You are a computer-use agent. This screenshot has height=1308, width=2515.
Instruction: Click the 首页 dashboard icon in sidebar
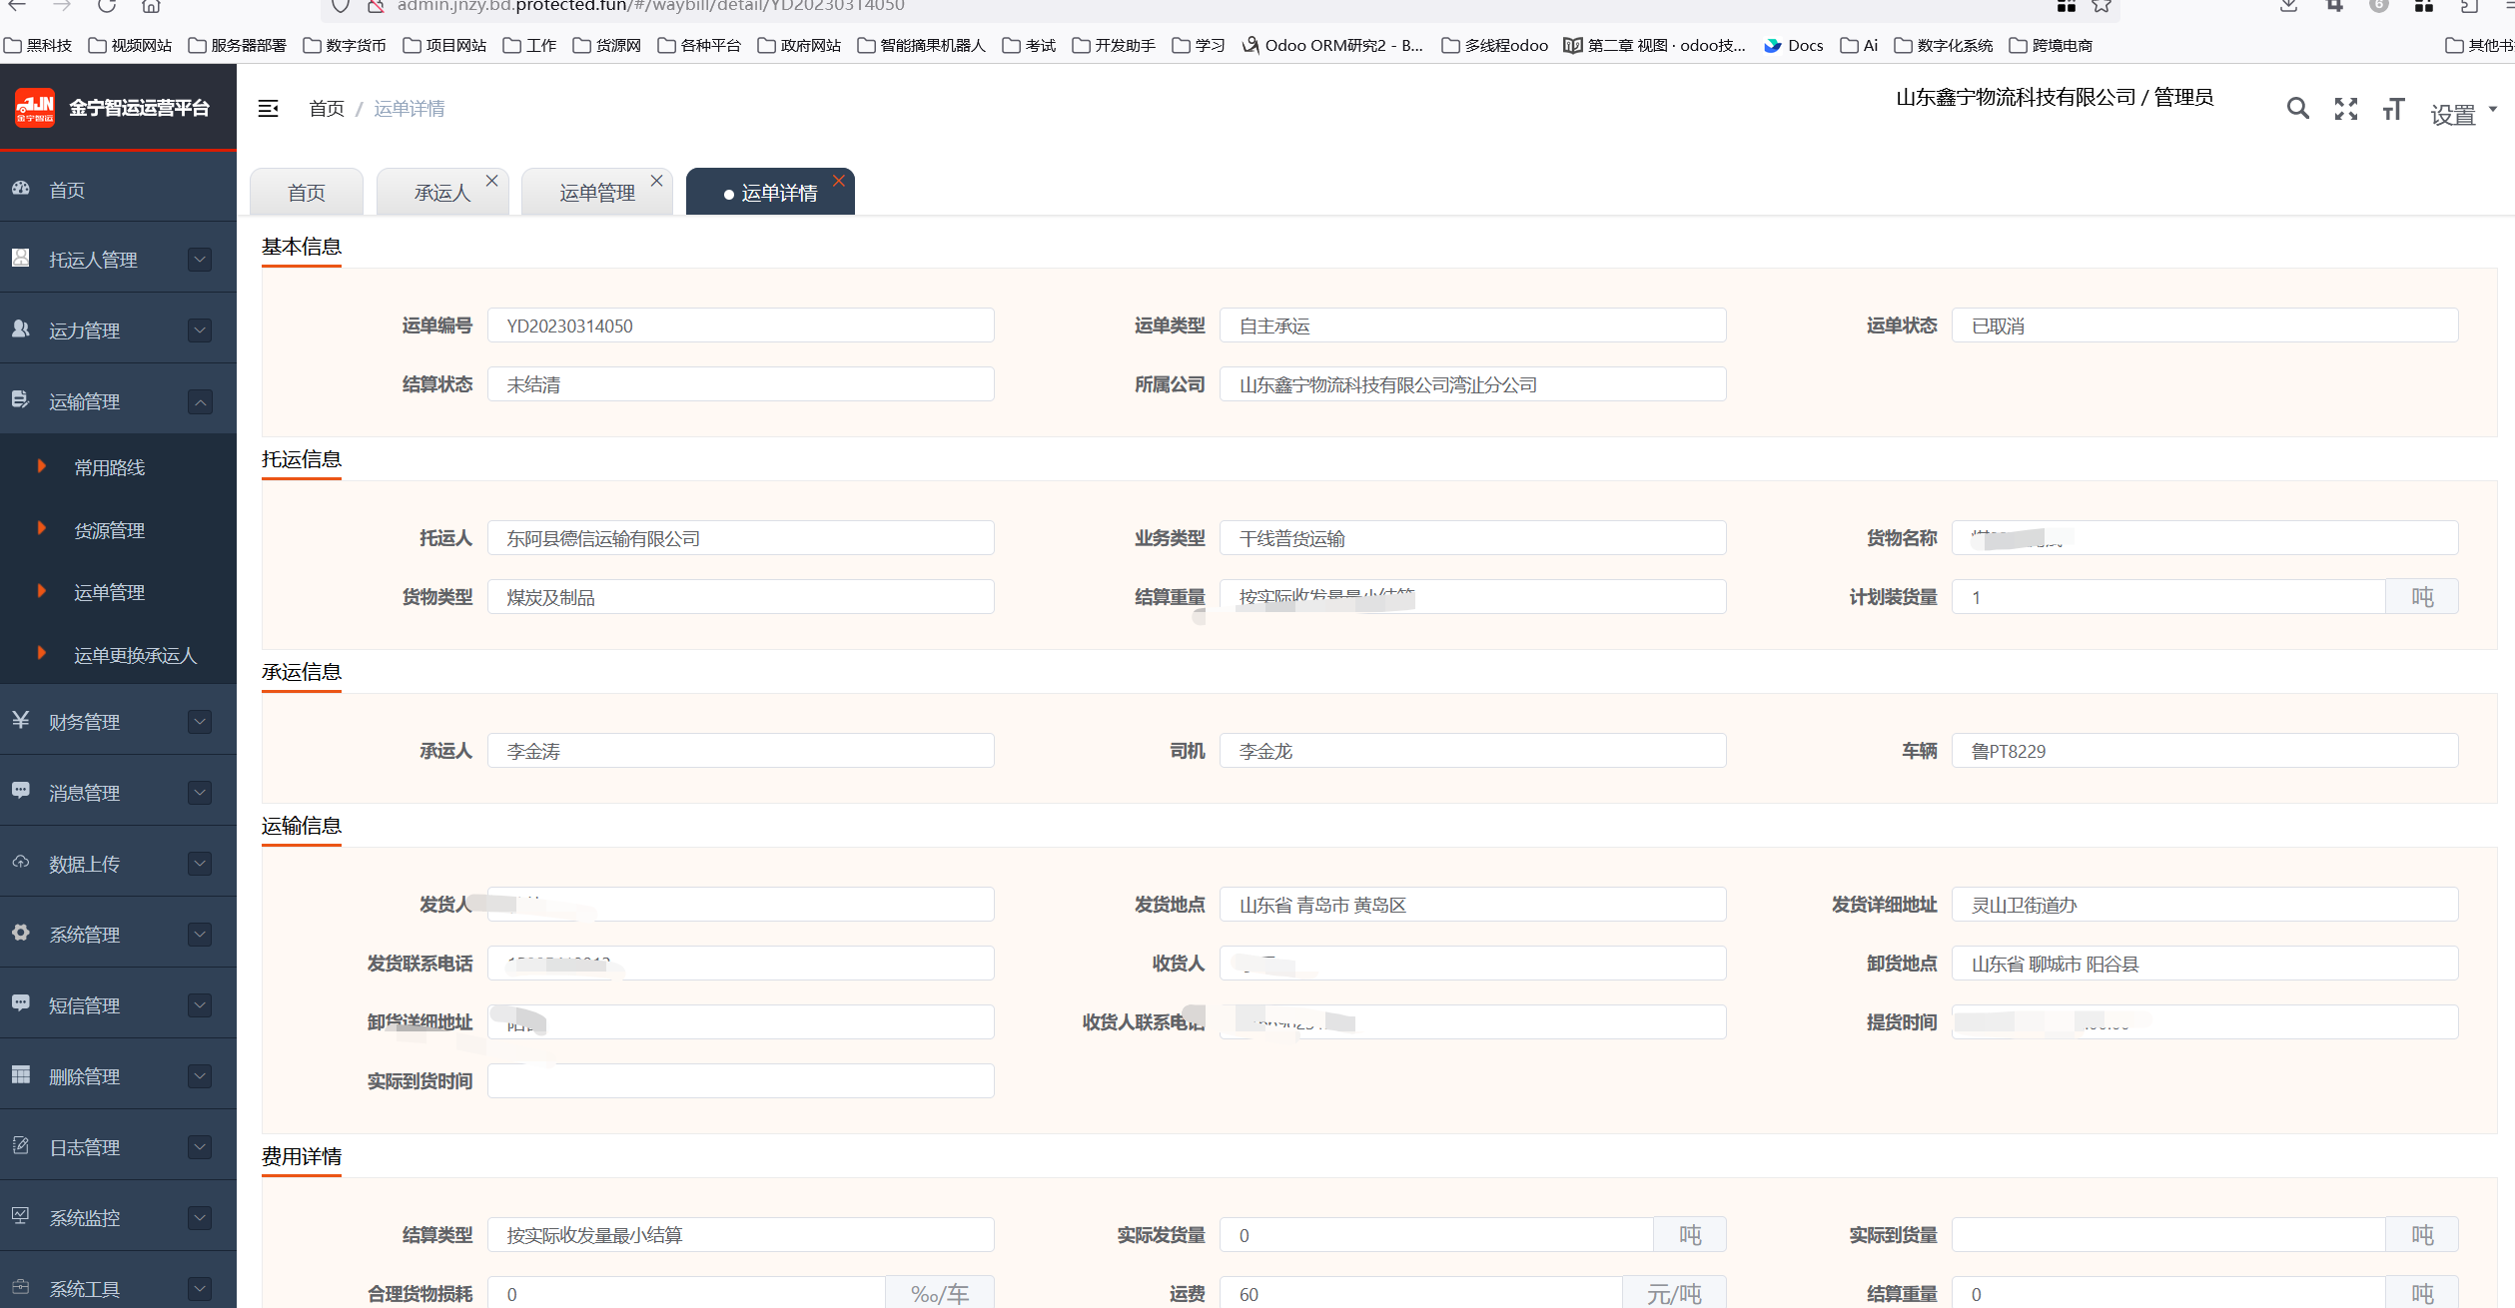click(x=20, y=189)
